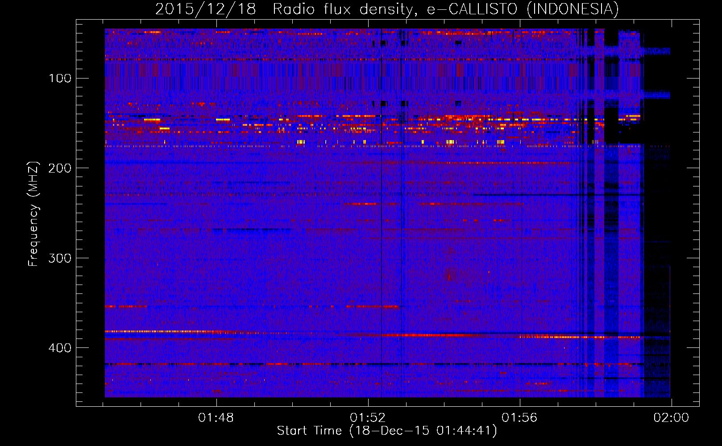
Task: Click the "100" frequency tick label
Action: click(x=60, y=78)
